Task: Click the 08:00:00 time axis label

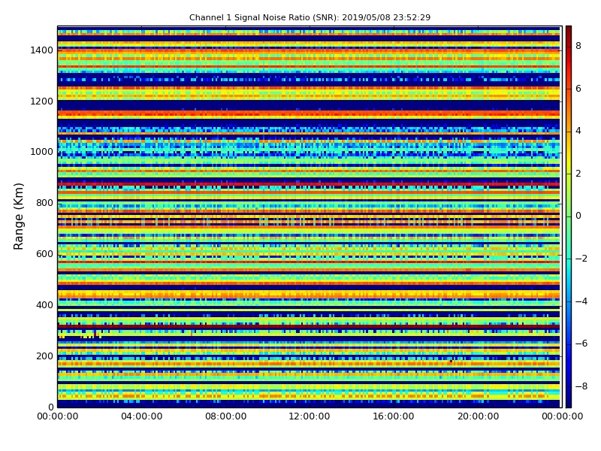Action: 226,416
